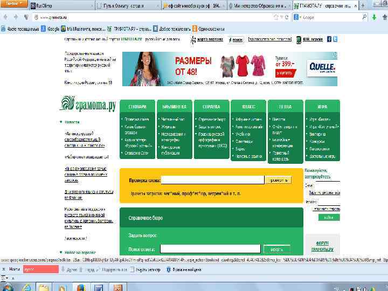Click the magnifier icon in the search box
Viewport: 388px width, 291px height.
(x=364, y=17)
